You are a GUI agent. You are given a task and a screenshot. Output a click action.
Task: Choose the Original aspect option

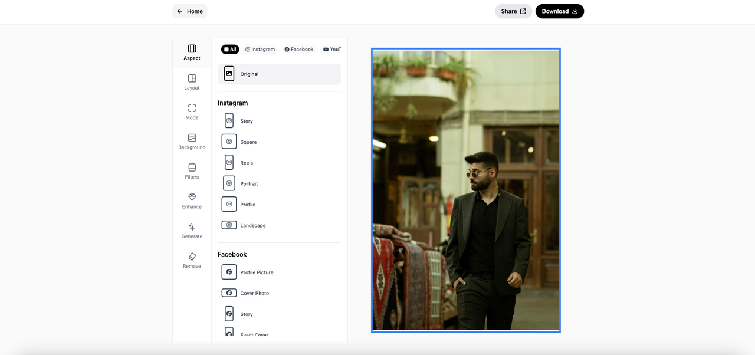coord(279,74)
